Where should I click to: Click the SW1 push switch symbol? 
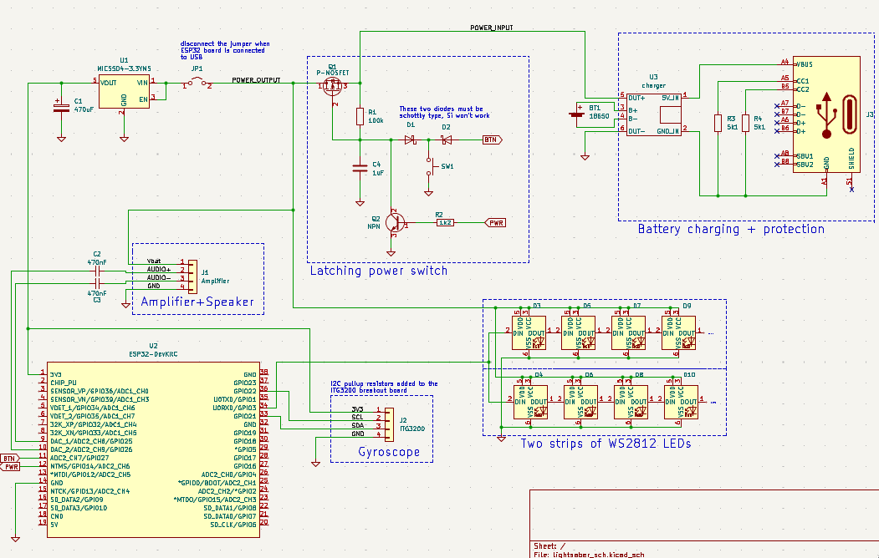click(x=430, y=167)
